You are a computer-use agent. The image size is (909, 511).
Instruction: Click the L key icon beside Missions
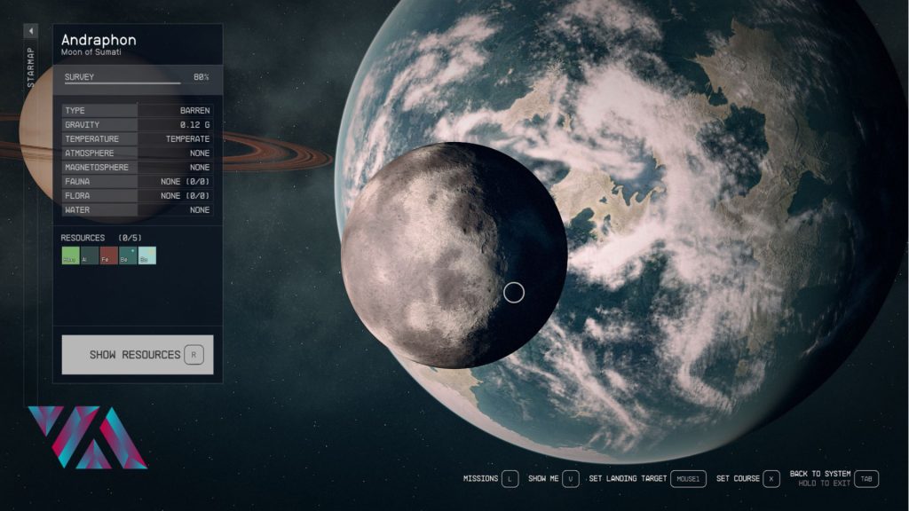tap(510, 479)
